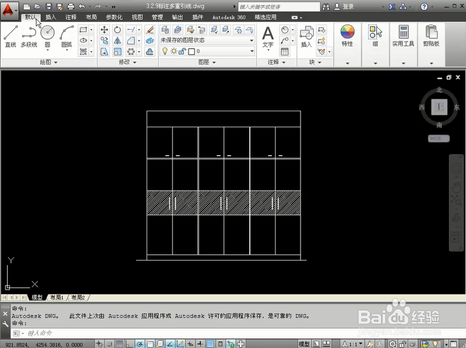Select the Arc (圆弧) tool
Viewport: 466px width, 348px height.
point(67,36)
